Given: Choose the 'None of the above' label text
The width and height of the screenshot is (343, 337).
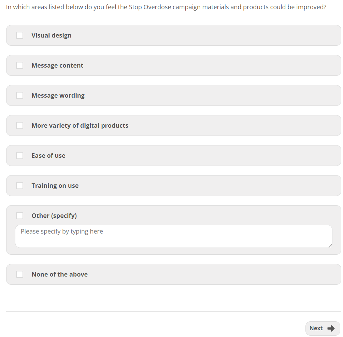Looking at the screenshot, I should [60, 275].
